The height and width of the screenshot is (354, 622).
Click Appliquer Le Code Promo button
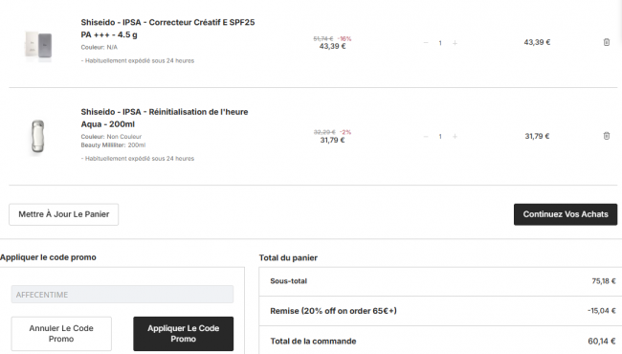pos(184,333)
